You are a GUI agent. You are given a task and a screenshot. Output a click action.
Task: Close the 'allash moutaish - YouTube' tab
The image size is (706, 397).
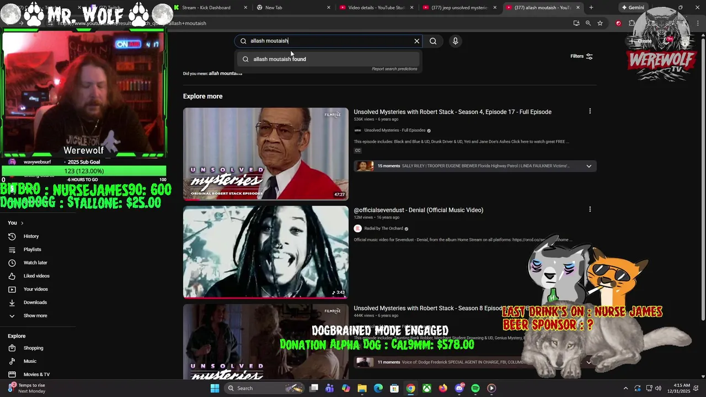point(577,8)
